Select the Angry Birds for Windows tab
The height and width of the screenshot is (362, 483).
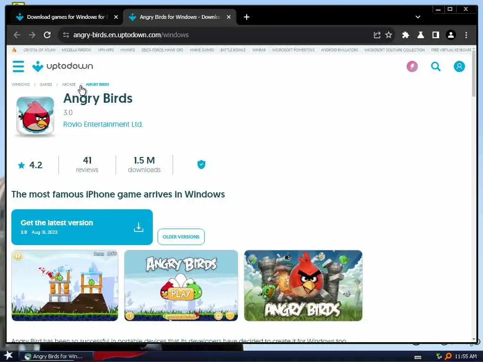tap(180, 17)
